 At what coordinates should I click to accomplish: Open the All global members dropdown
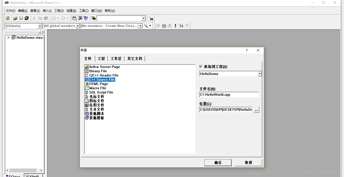click(x=77, y=26)
